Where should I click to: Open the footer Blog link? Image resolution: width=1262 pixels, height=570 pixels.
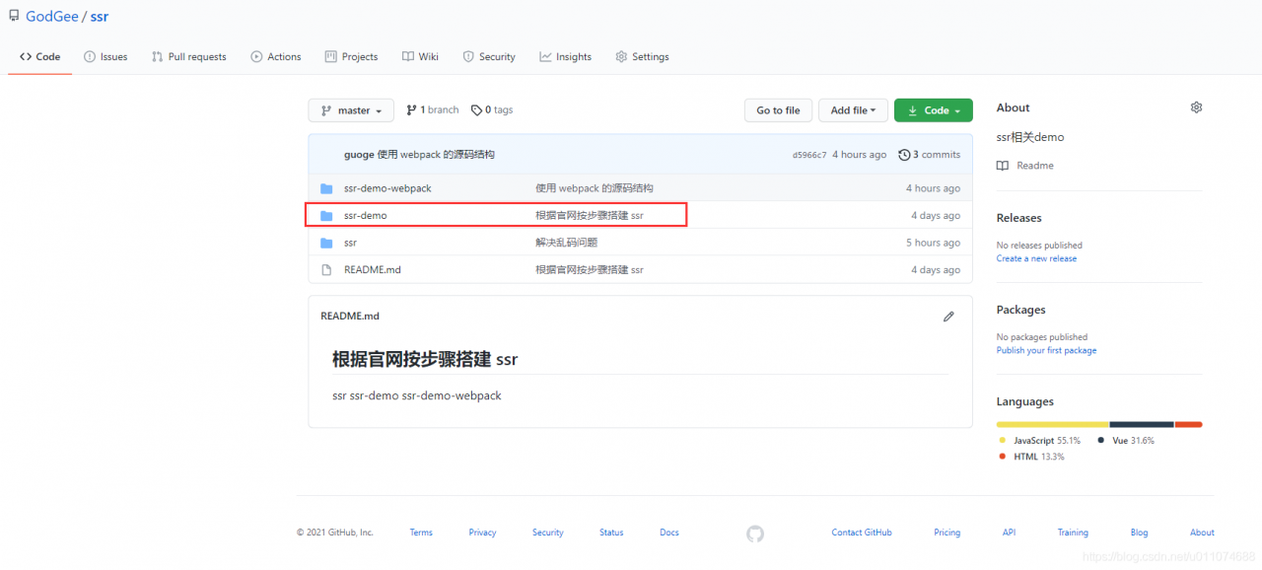click(x=1139, y=533)
